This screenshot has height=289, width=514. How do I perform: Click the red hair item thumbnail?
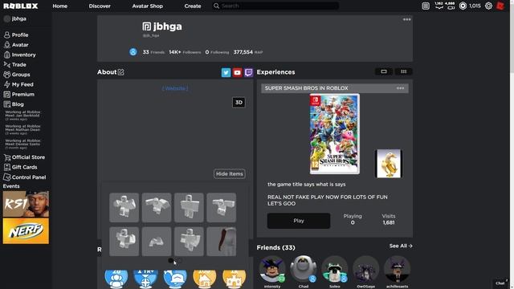pyautogui.click(x=222, y=241)
